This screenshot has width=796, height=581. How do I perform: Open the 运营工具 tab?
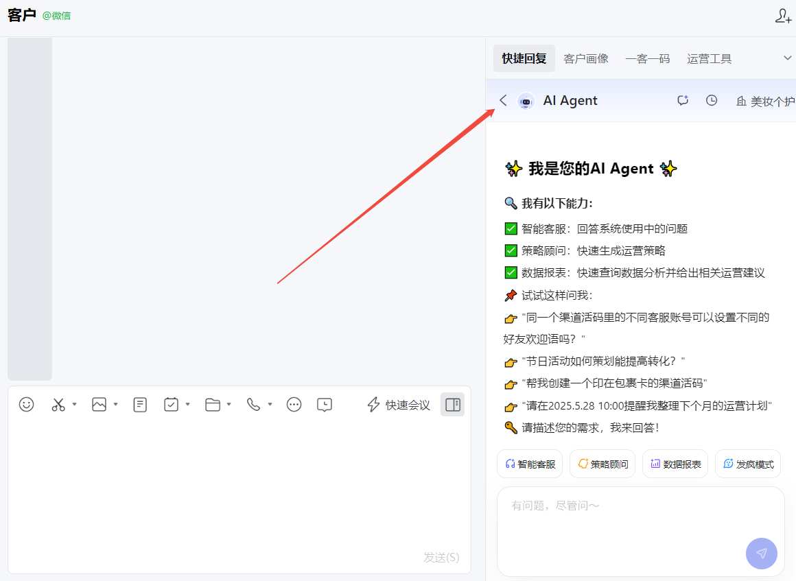tap(710, 59)
